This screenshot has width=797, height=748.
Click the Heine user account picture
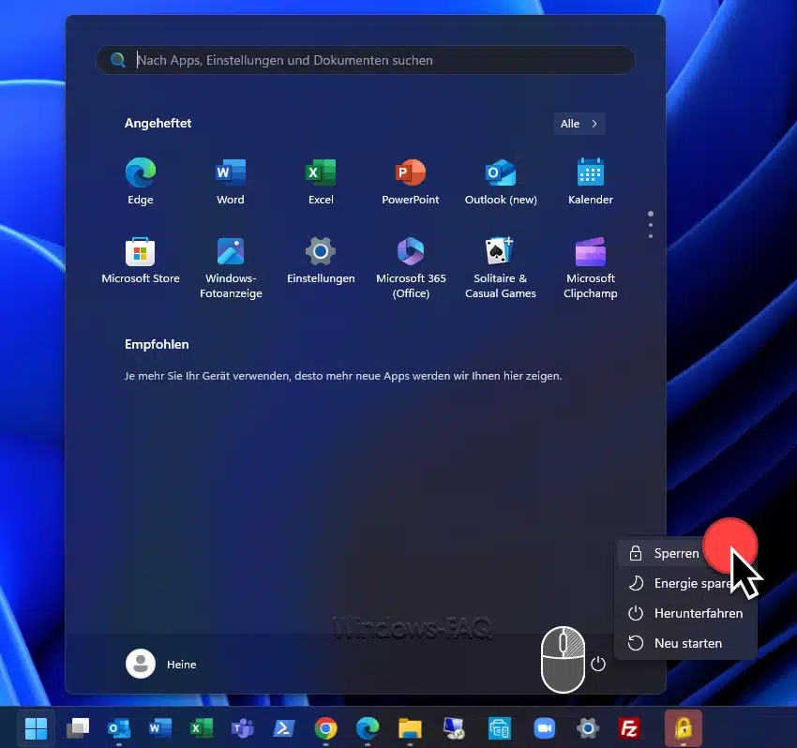coord(141,664)
